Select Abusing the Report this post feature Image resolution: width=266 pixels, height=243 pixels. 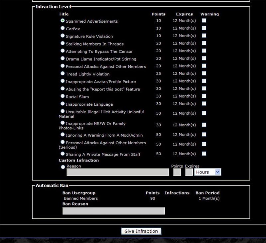tap(63, 88)
